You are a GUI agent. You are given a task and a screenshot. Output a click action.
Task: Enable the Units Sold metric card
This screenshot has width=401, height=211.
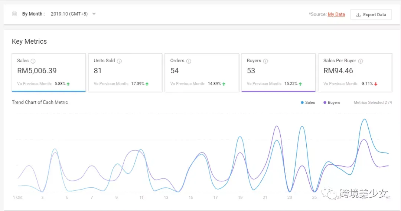[125, 73]
